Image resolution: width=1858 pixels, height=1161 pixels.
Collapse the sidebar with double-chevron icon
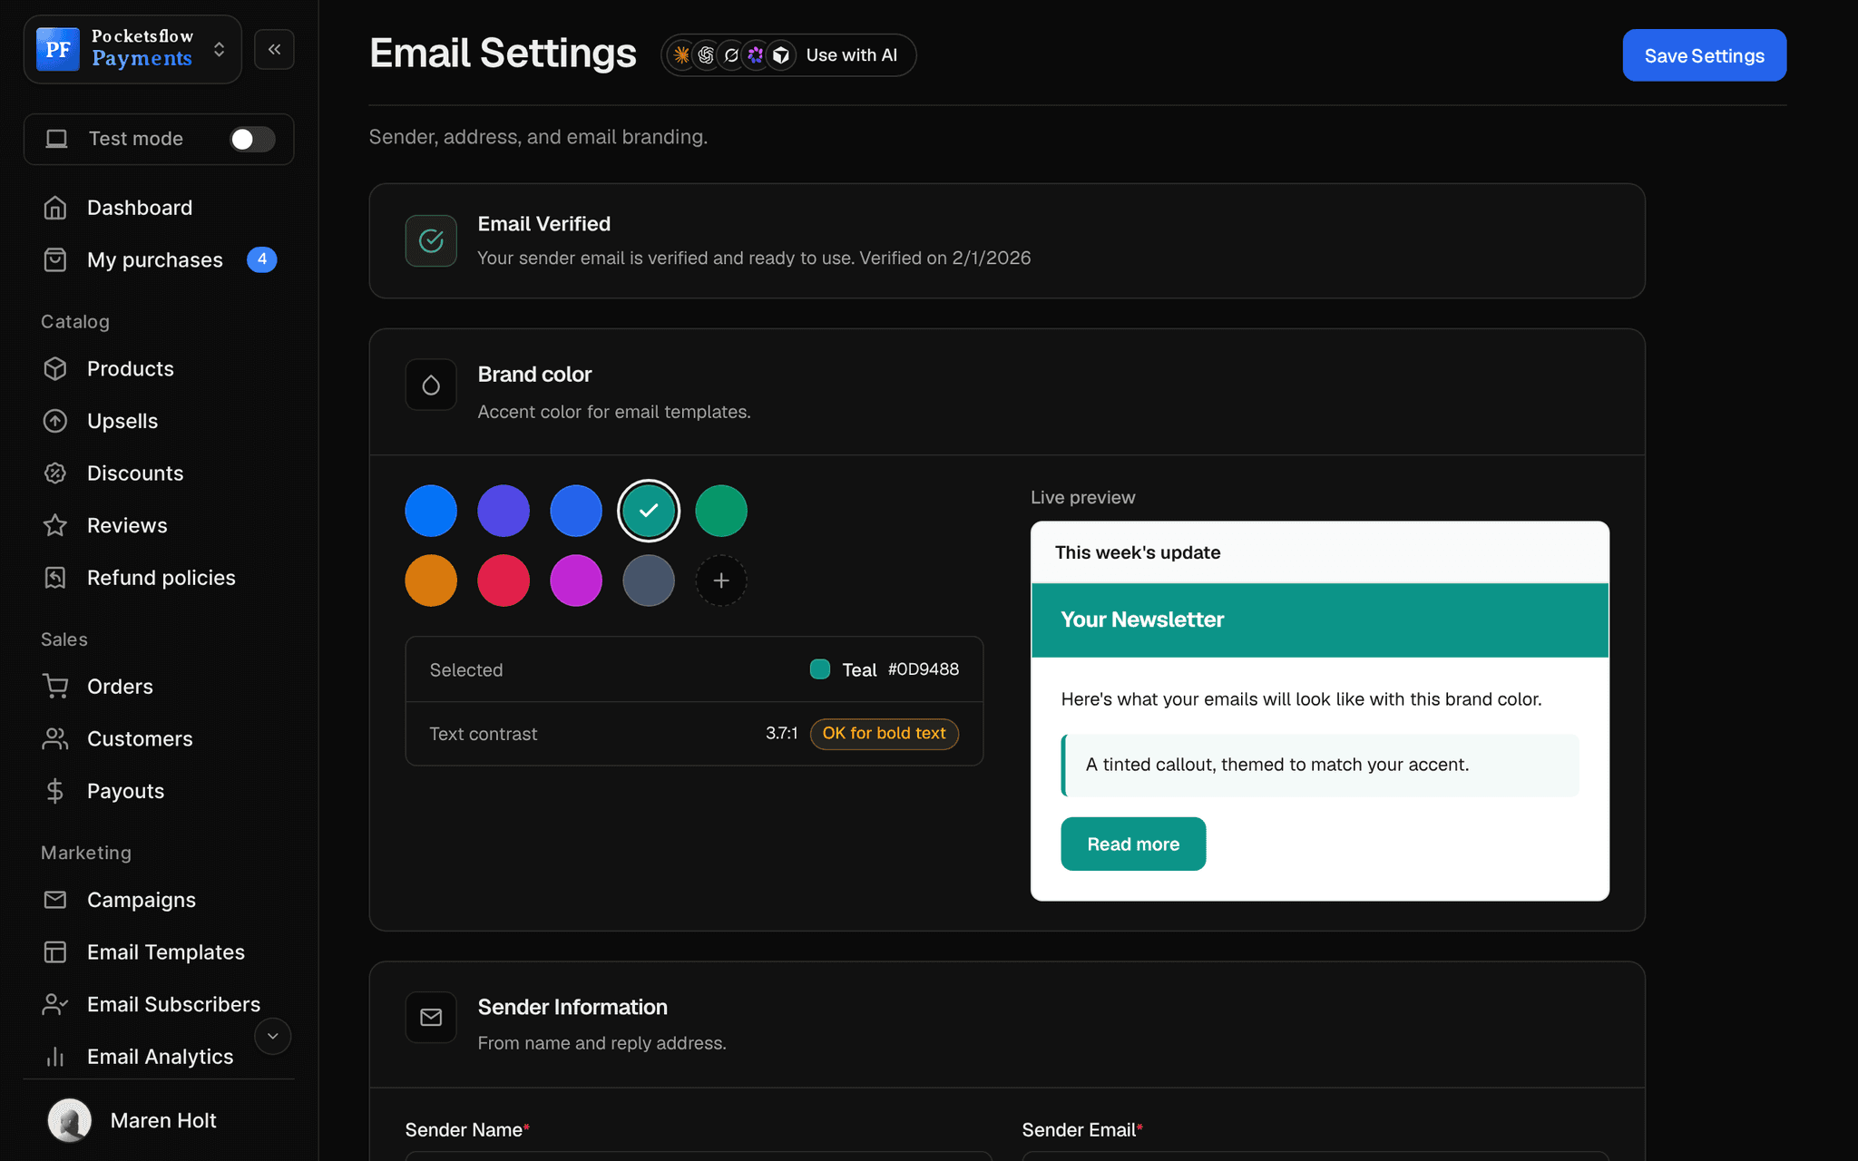click(274, 49)
